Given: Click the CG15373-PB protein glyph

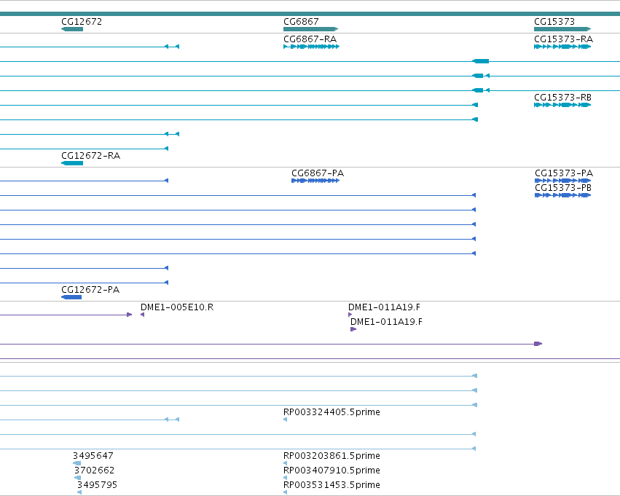Looking at the screenshot, I should pos(562,195).
